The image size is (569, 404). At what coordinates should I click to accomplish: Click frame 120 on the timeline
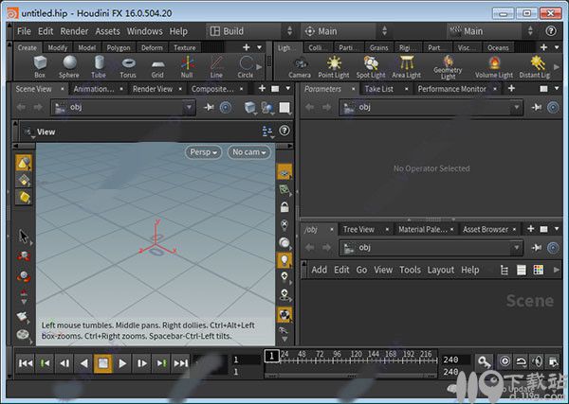pyautogui.click(x=351, y=360)
